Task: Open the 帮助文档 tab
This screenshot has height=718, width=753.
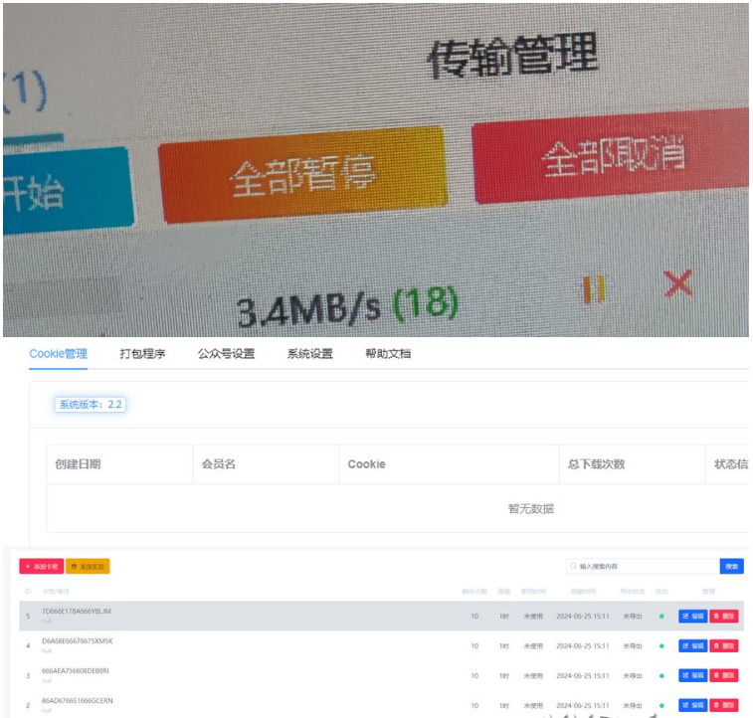Action: [x=388, y=354]
